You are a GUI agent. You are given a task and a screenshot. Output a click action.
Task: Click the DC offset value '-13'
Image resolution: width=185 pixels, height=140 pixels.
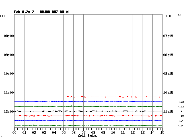tap(182, 116)
